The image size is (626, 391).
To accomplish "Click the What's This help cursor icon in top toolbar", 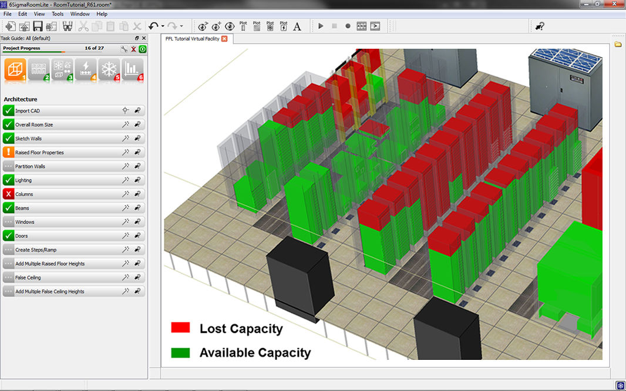I will [x=540, y=26].
